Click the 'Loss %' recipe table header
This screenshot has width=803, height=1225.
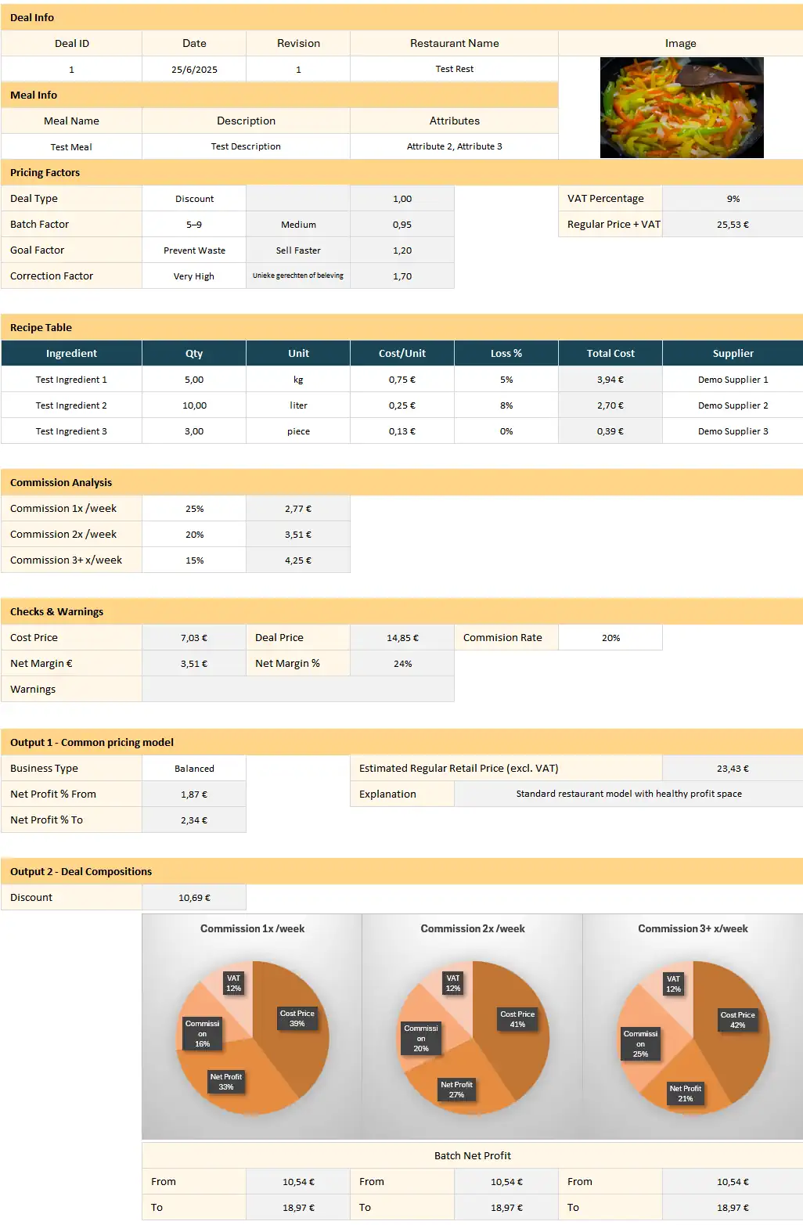(506, 353)
